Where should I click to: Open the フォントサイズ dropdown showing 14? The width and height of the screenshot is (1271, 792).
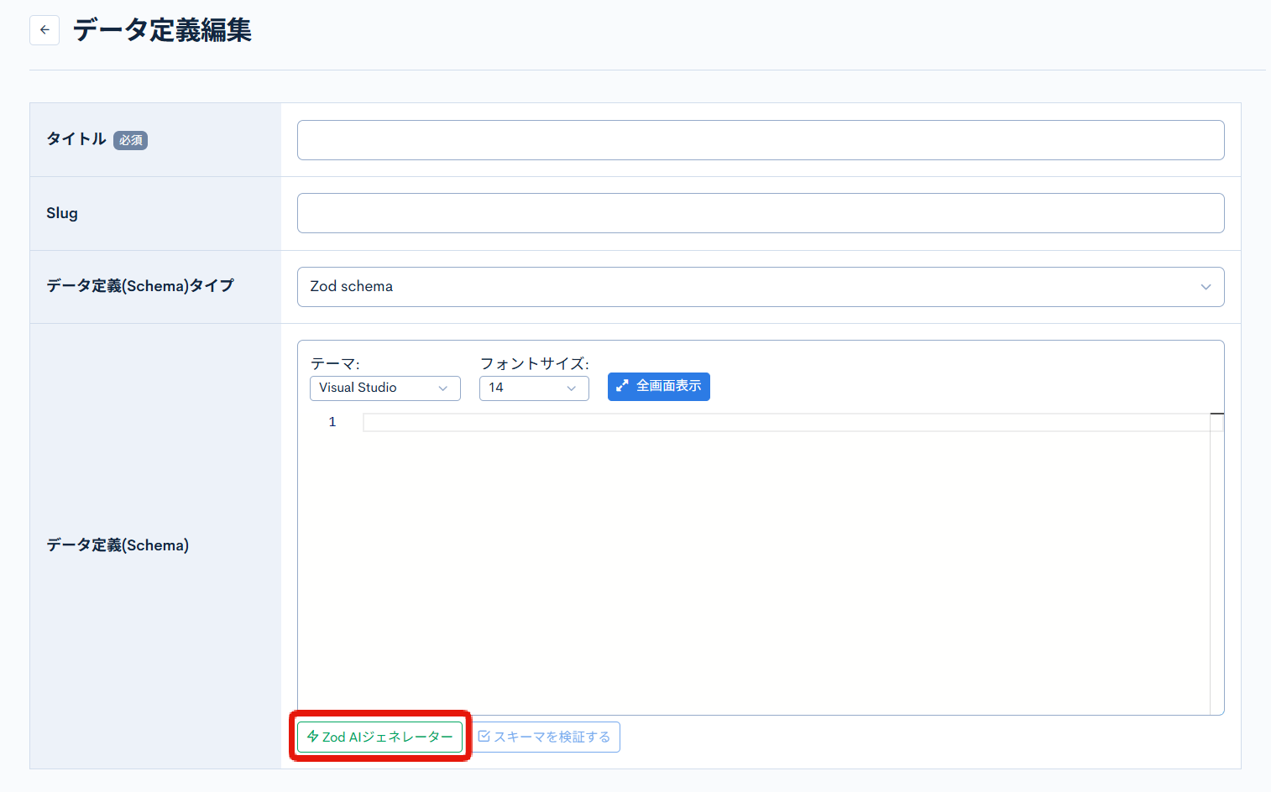(x=533, y=388)
